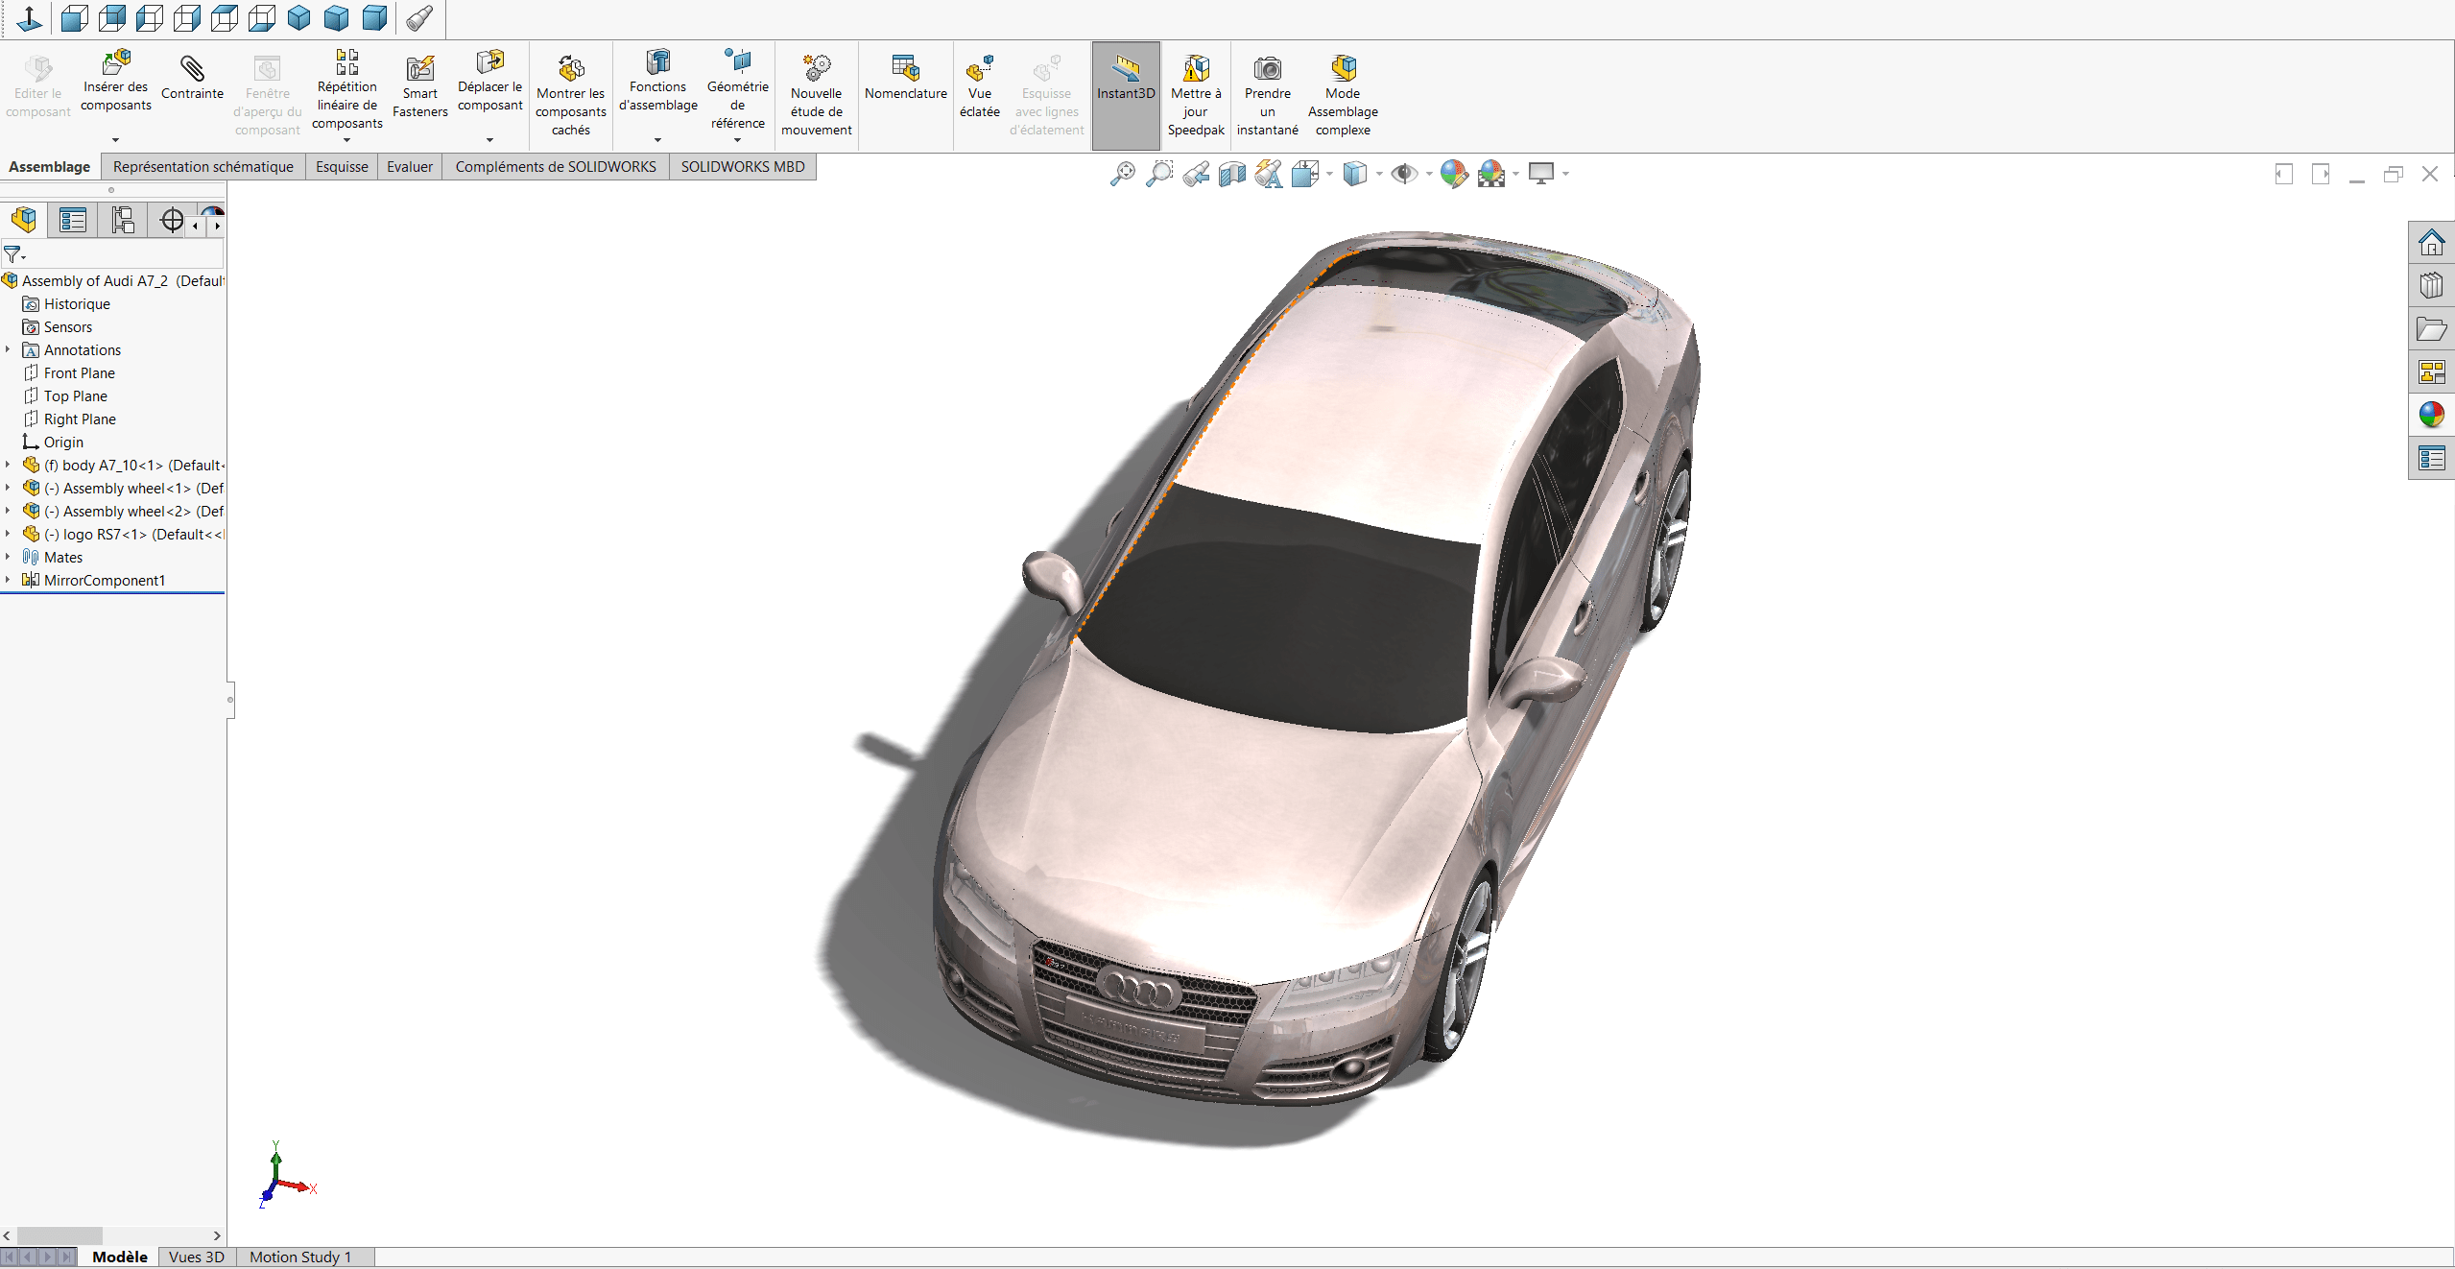Viewport: 2455px width, 1269px height.
Task: Switch to Back standard view cube
Action: pyautogui.click(x=112, y=18)
